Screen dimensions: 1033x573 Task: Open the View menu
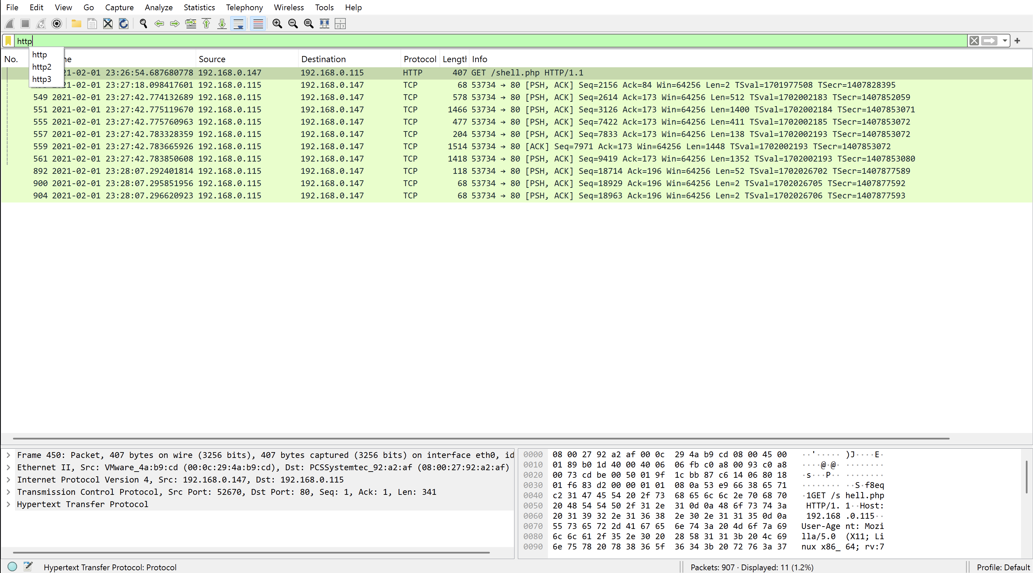pos(63,7)
